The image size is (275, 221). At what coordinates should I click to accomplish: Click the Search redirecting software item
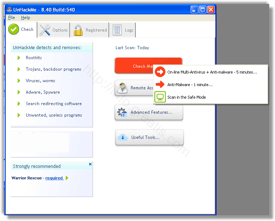[x=53, y=104]
